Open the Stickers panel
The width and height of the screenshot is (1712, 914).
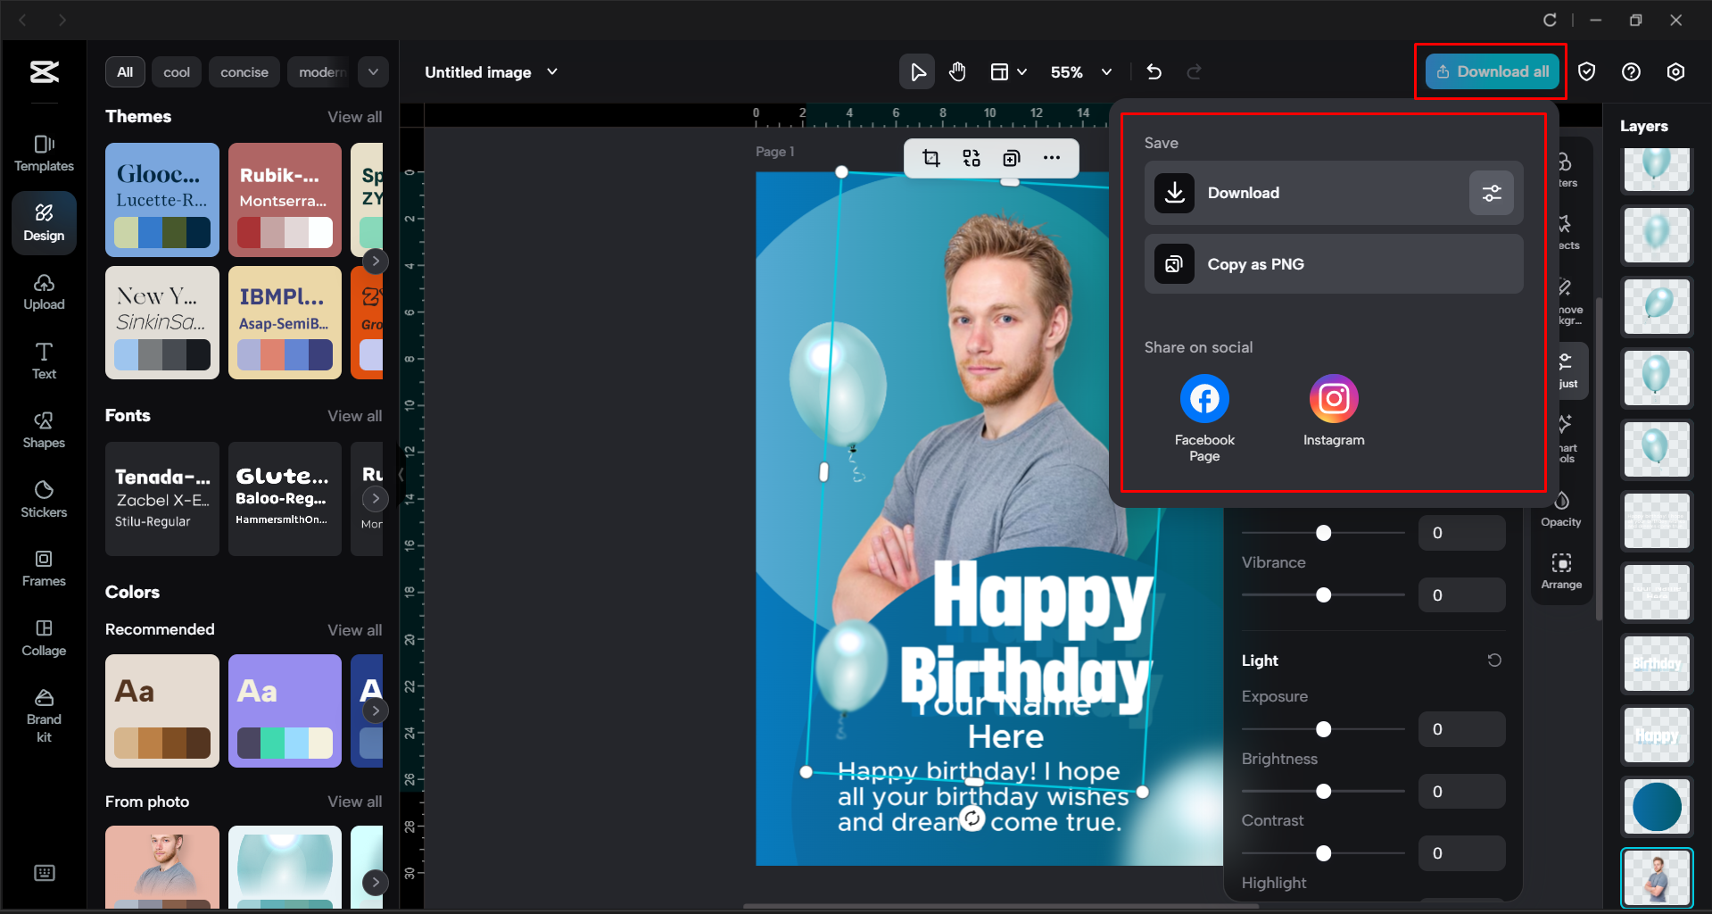coord(44,499)
